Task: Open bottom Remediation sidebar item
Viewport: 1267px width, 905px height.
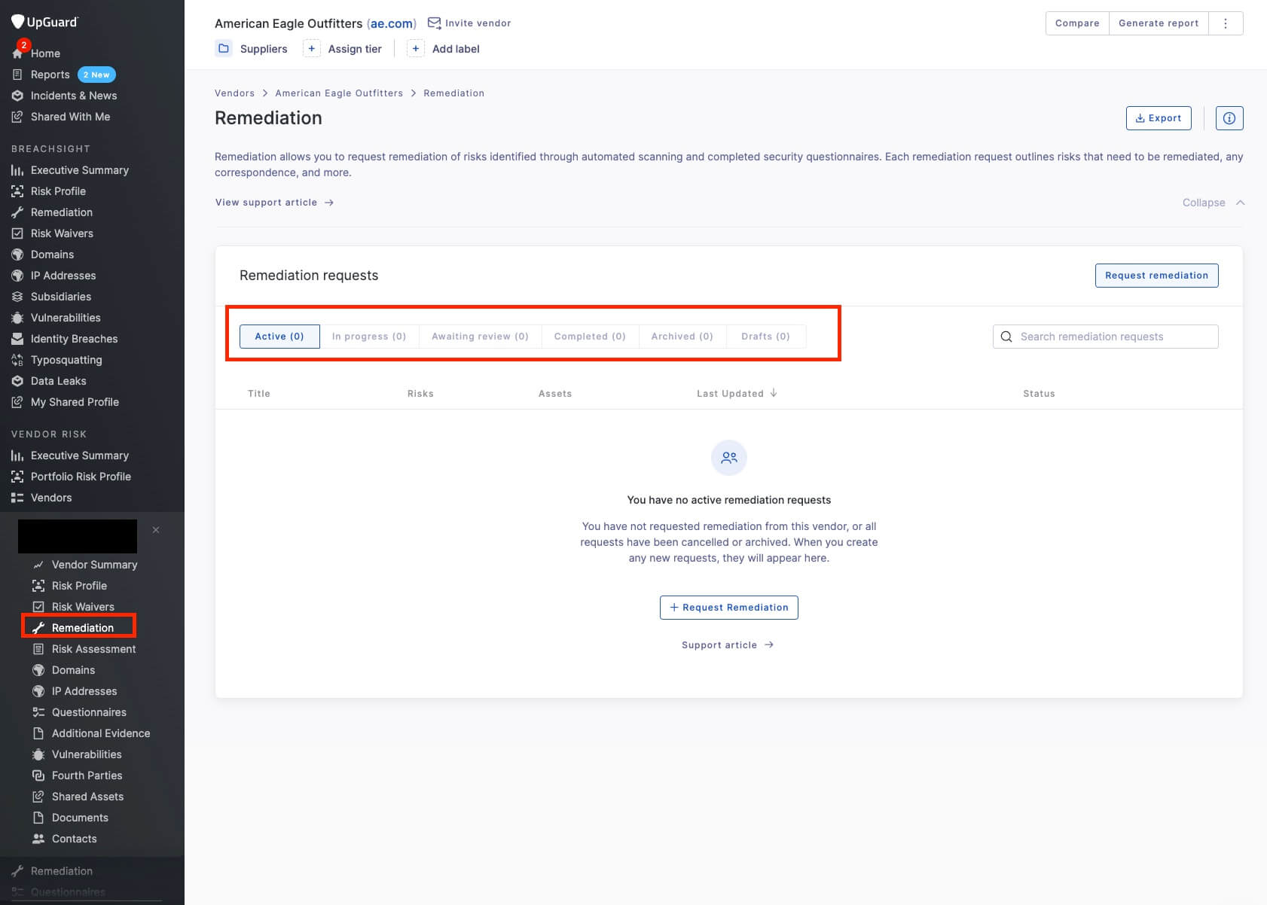Action: coord(61,871)
